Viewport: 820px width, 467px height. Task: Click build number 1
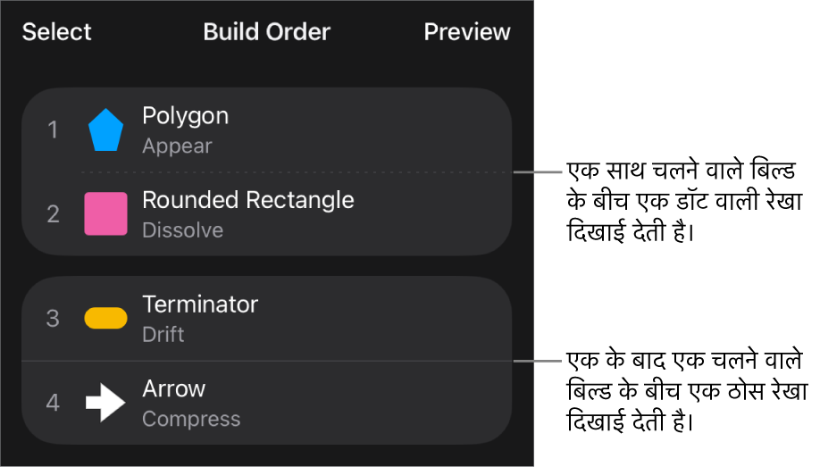[x=53, y=129]
